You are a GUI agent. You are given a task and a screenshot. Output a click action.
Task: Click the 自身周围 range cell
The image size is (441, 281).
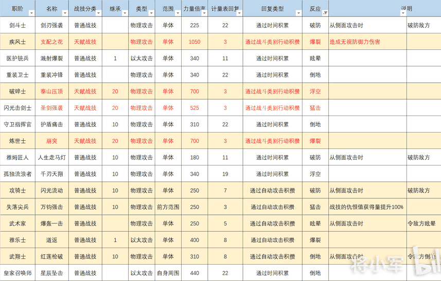point(168,273)
